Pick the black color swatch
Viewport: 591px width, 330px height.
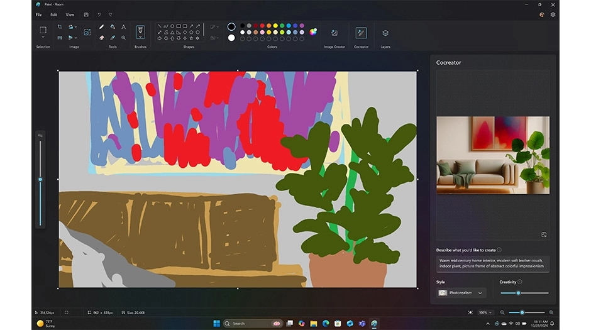point(242,26)
